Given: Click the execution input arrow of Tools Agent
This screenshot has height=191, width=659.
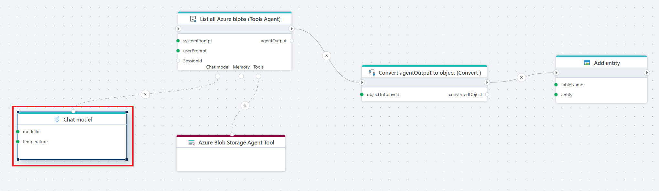Looking at the screenshot, I should pyautogui.click(x=178, y=29).
